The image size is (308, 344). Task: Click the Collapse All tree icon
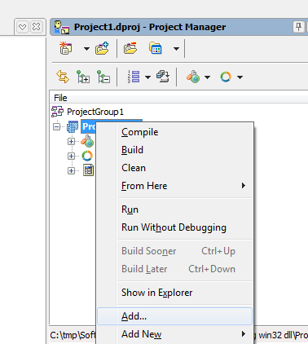coord(103,77)
